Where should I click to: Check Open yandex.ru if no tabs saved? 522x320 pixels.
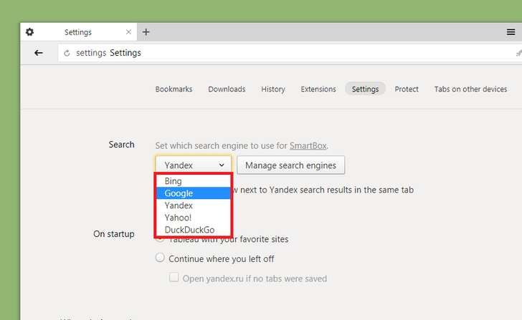click(174, 277)
